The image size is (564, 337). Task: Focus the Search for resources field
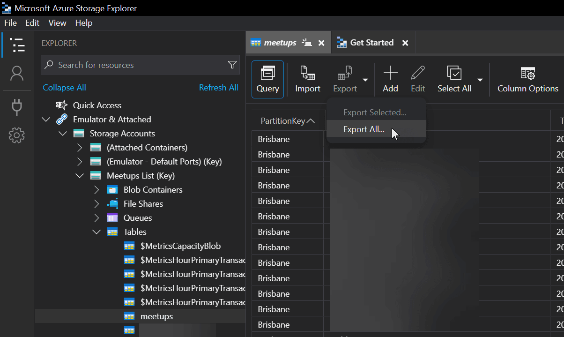point(141,65)
